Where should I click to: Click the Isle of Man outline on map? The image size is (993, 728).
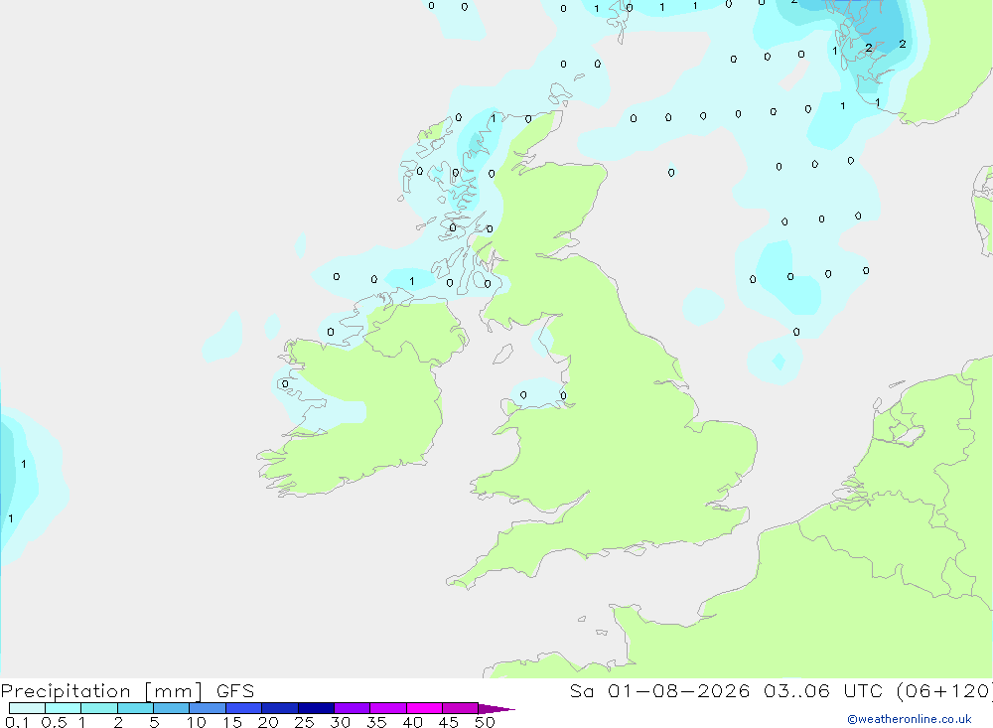503,355
